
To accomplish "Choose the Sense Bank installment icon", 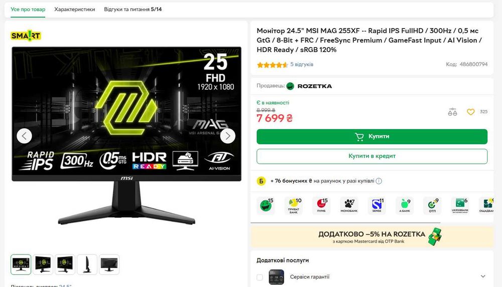I will pyautogui.click(x=377, y=205).
